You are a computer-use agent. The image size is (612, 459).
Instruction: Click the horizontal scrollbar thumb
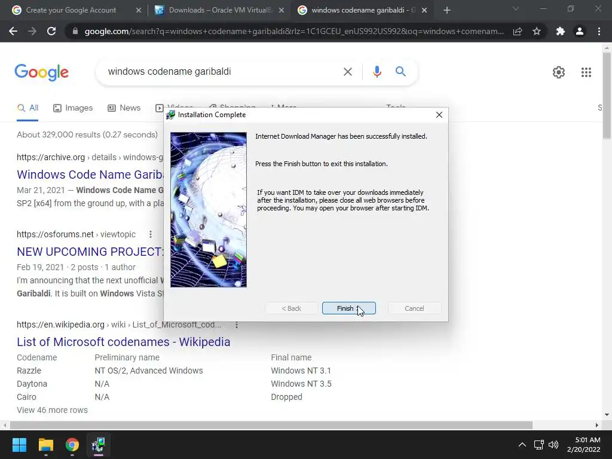271,425
